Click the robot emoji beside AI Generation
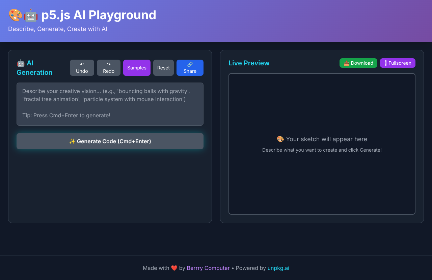Image resolution: width=432 pixels, height=280 pixels. click(x=21, y=63)
